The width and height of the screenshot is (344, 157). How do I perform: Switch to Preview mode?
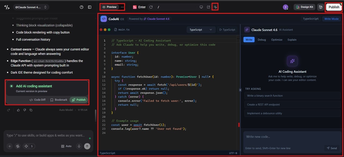(x=109, y=7)
